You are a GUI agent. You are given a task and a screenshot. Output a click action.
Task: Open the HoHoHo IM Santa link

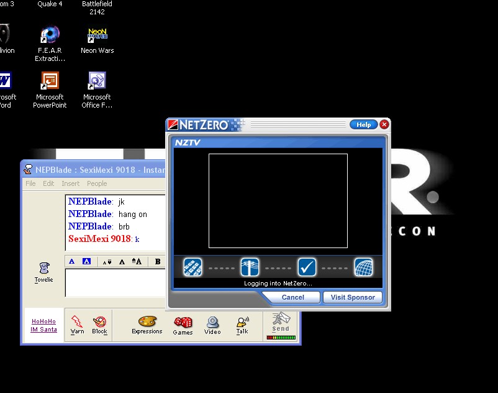[44, 325]
